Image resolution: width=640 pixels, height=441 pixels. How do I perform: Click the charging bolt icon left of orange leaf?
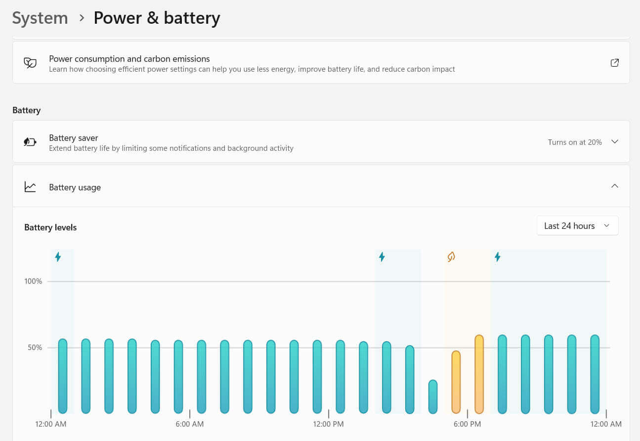(x=382, y=257)
